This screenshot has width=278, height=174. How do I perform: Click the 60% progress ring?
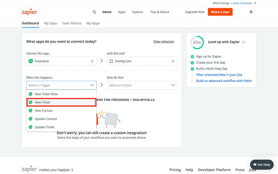(x=197, y=42)
